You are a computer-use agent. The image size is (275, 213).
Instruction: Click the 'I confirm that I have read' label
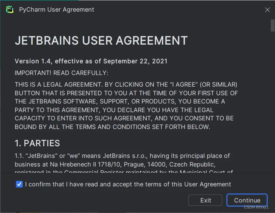(128, 184)
